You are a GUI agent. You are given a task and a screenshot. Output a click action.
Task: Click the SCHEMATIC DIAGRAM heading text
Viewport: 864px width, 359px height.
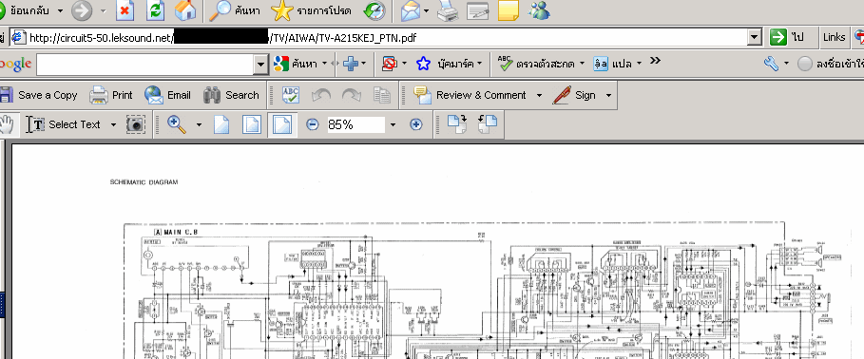[x=144, y=181]
